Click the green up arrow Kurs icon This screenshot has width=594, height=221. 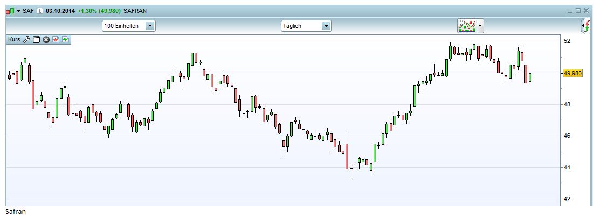pos(65,40)
